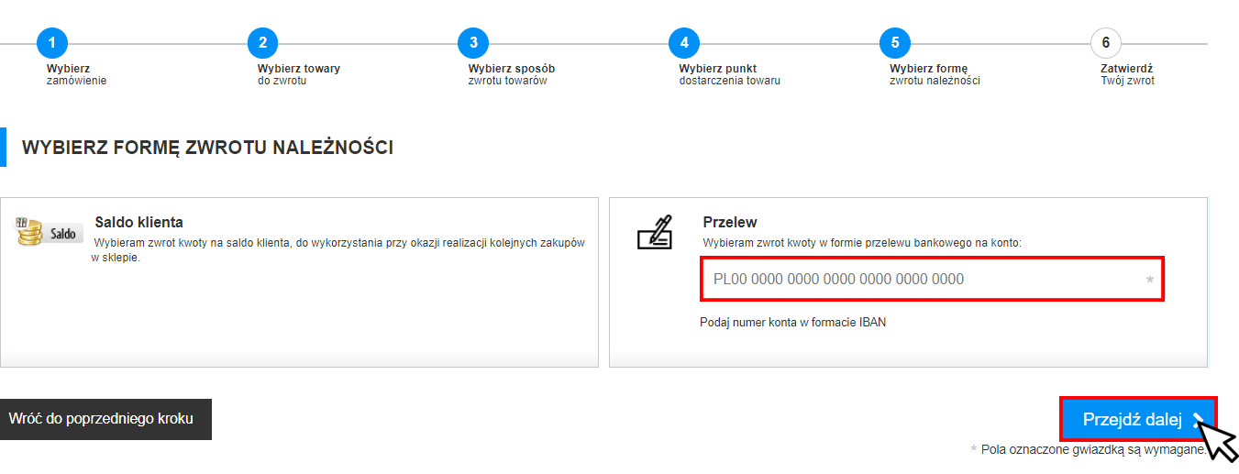Click step 2 circle in progress bar

[x=262, y=43]
